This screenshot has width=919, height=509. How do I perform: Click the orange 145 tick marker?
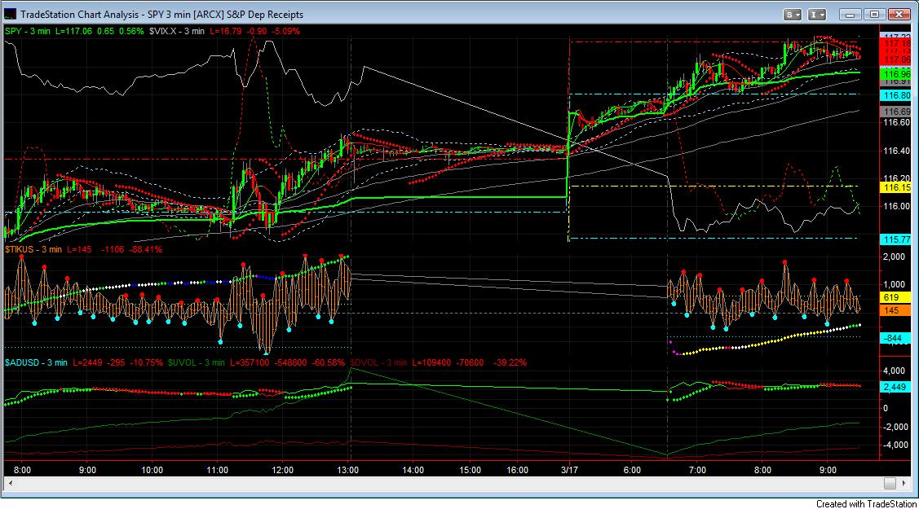pos(895,310)
